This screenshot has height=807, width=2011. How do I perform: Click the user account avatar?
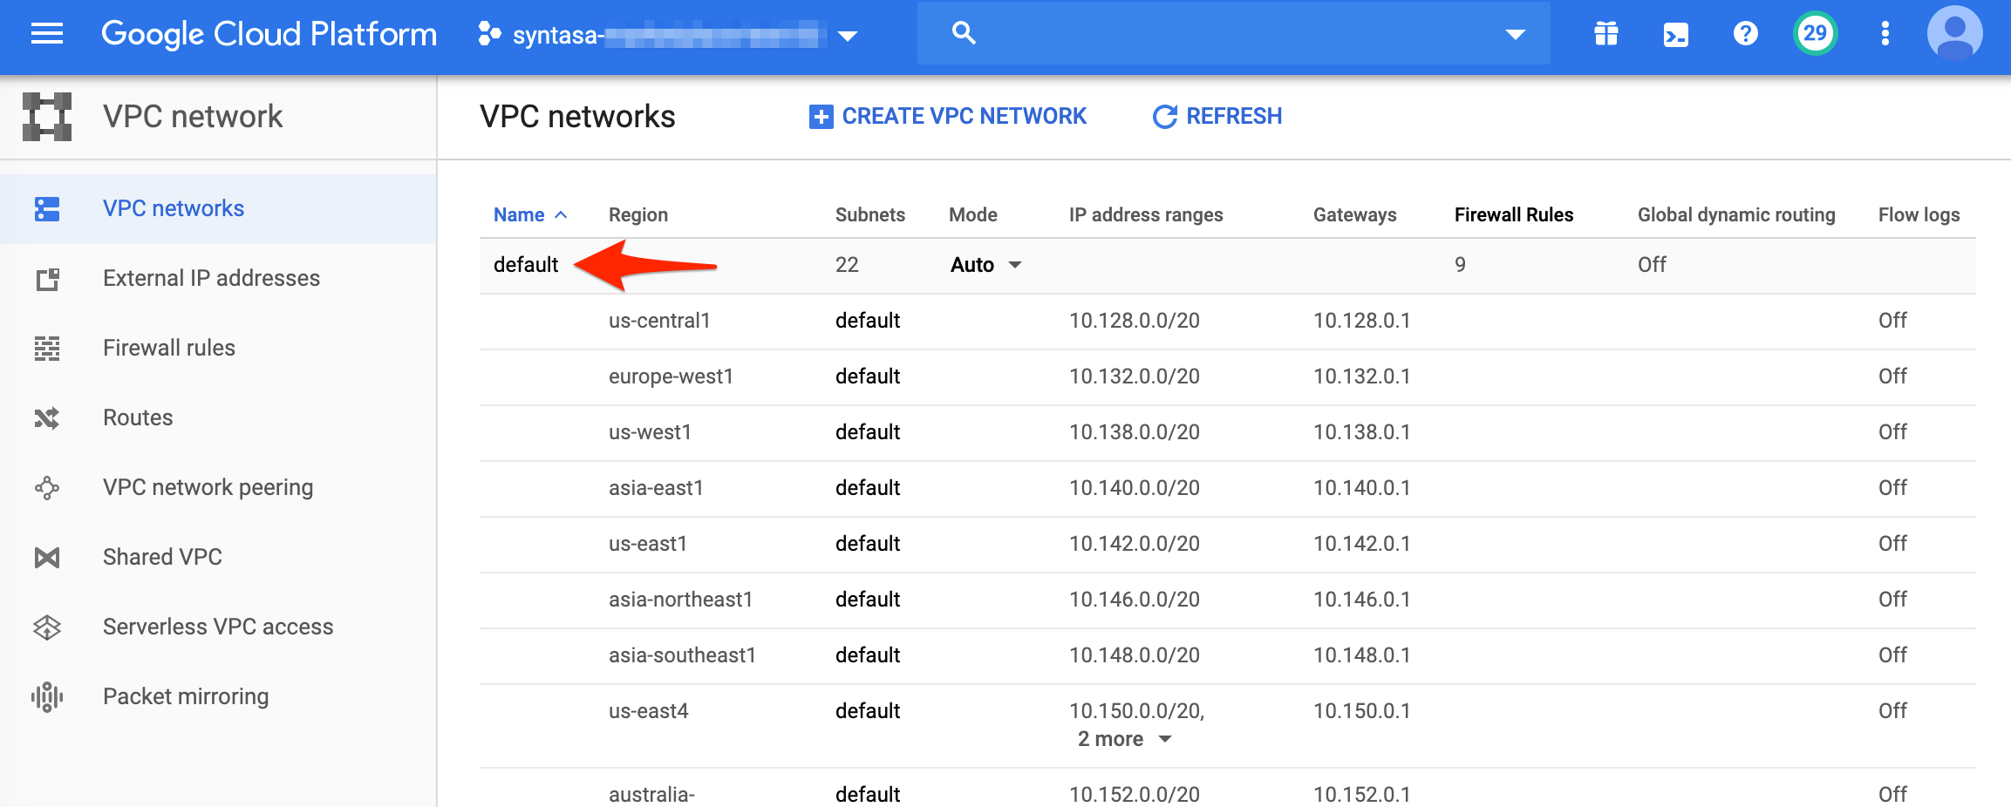point(1954,34)
